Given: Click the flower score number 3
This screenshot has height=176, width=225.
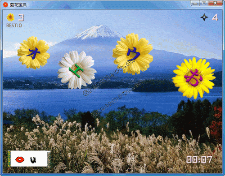Looking at the screenshot, I should click(x=21, y=17).
